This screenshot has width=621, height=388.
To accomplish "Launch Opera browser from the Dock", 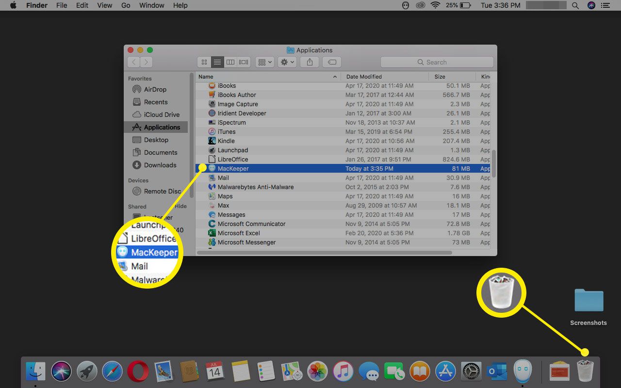I will [138, 372].
